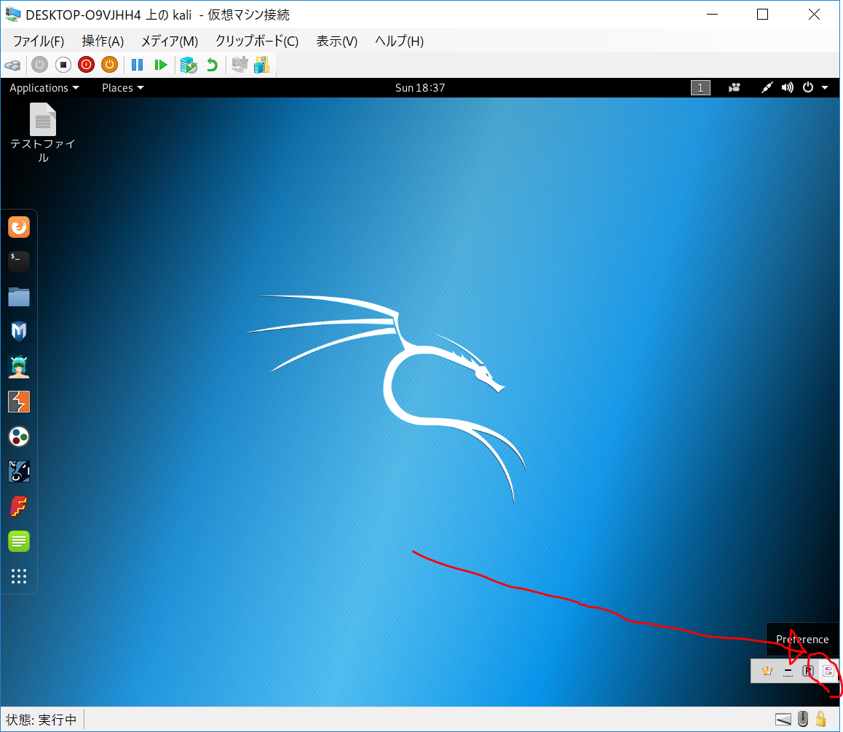Launch Firefox from the Kali dock
843x732 pixels.
(19, 228)
